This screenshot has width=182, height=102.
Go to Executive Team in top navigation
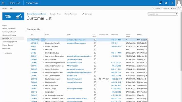pos(55,14)
